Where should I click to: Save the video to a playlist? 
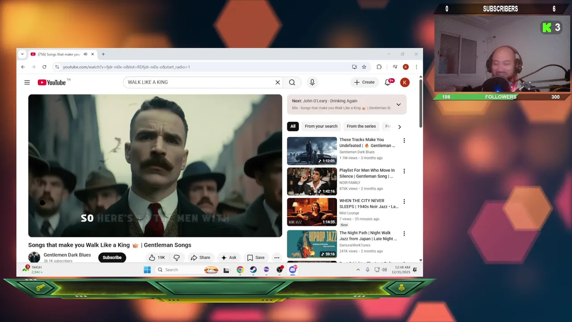(x=256, y=258)
